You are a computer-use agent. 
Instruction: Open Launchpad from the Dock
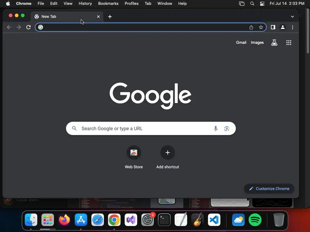48,220
